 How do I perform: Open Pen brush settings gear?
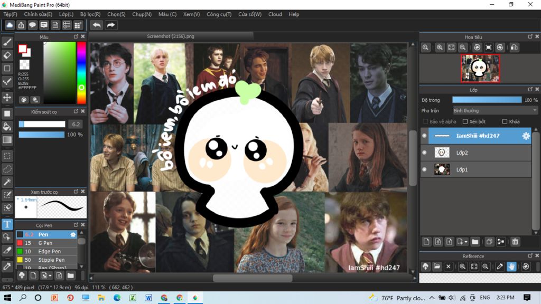pos(73,234)
